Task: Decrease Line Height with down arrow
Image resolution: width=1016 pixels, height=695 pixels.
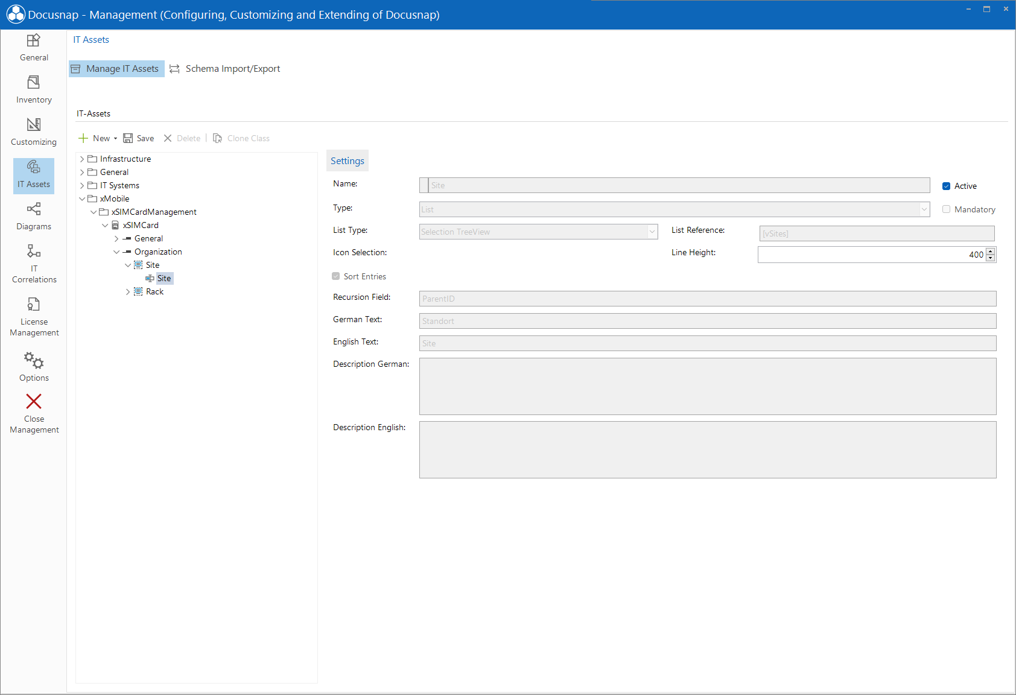Action: [x=990, y=258]
